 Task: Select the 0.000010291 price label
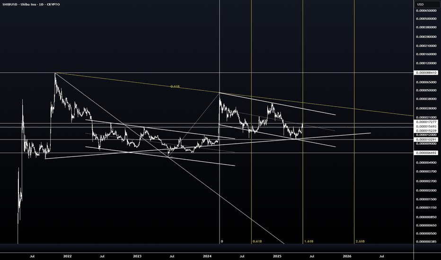pyautogui.click(x=426, y=139)
